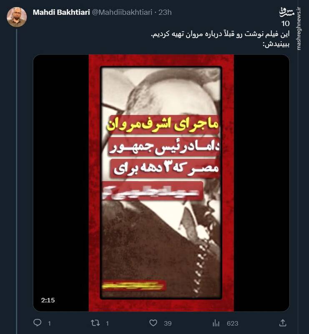Viewport: 309px width, 334px height.
Task: Like the tweet with the heart icon
Action: point(153,323)
